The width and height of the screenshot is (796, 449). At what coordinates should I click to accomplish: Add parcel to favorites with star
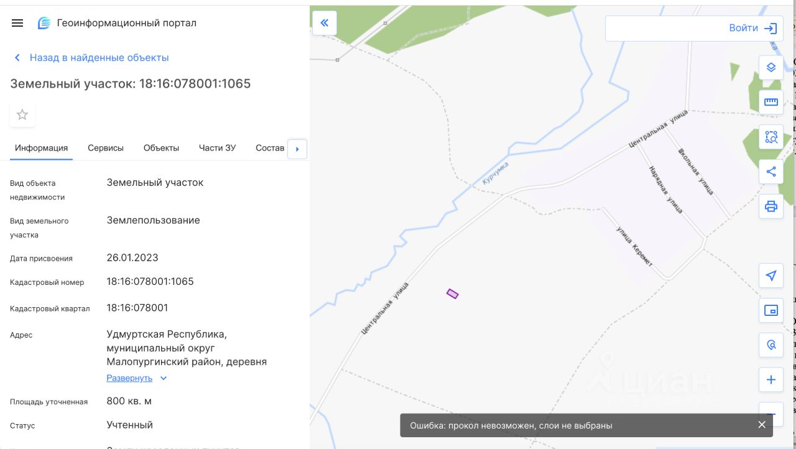coord(22,114)
